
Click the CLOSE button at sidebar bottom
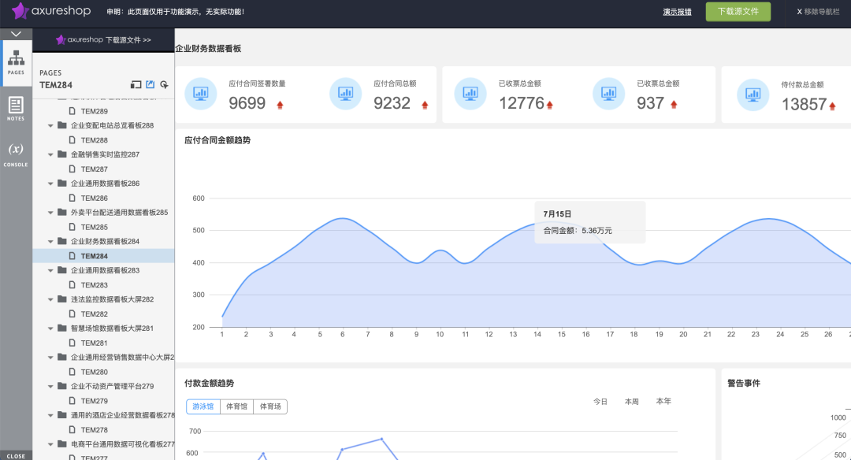click(16, 455)
